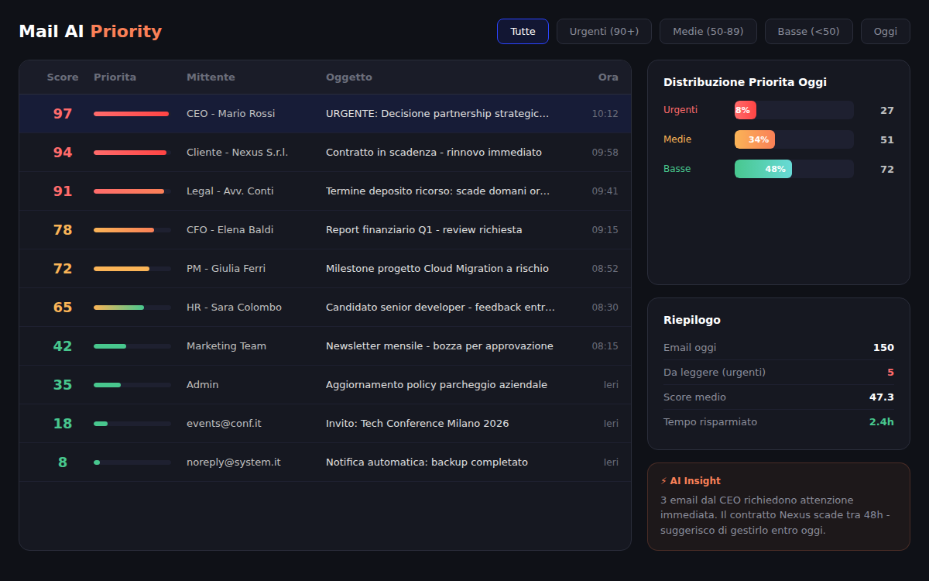
Task: Select the Nexus S.r.l. contract renewal email
Action: (x=325, y=152)
